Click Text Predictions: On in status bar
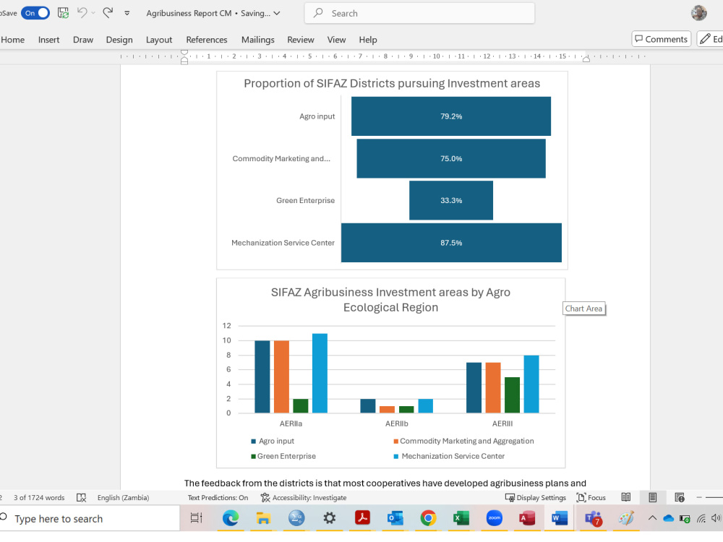Screen dimensions: 723x542 (218, 498)
